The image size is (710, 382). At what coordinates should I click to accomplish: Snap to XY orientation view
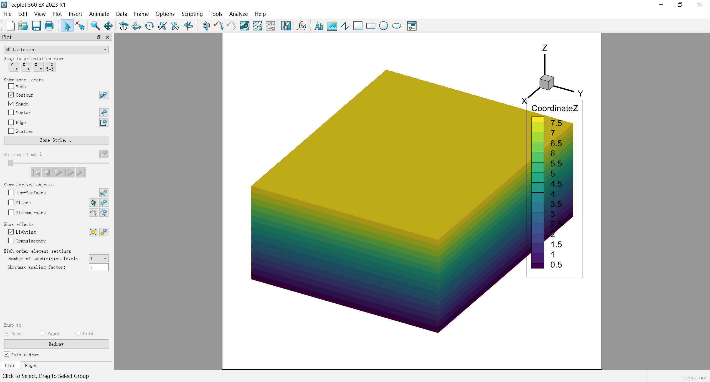(x=14, y=67)
